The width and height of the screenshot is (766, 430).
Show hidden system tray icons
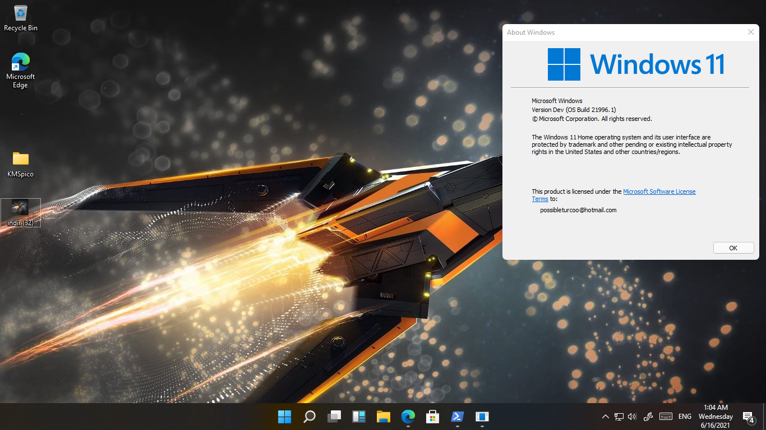[x=606, y=417]
